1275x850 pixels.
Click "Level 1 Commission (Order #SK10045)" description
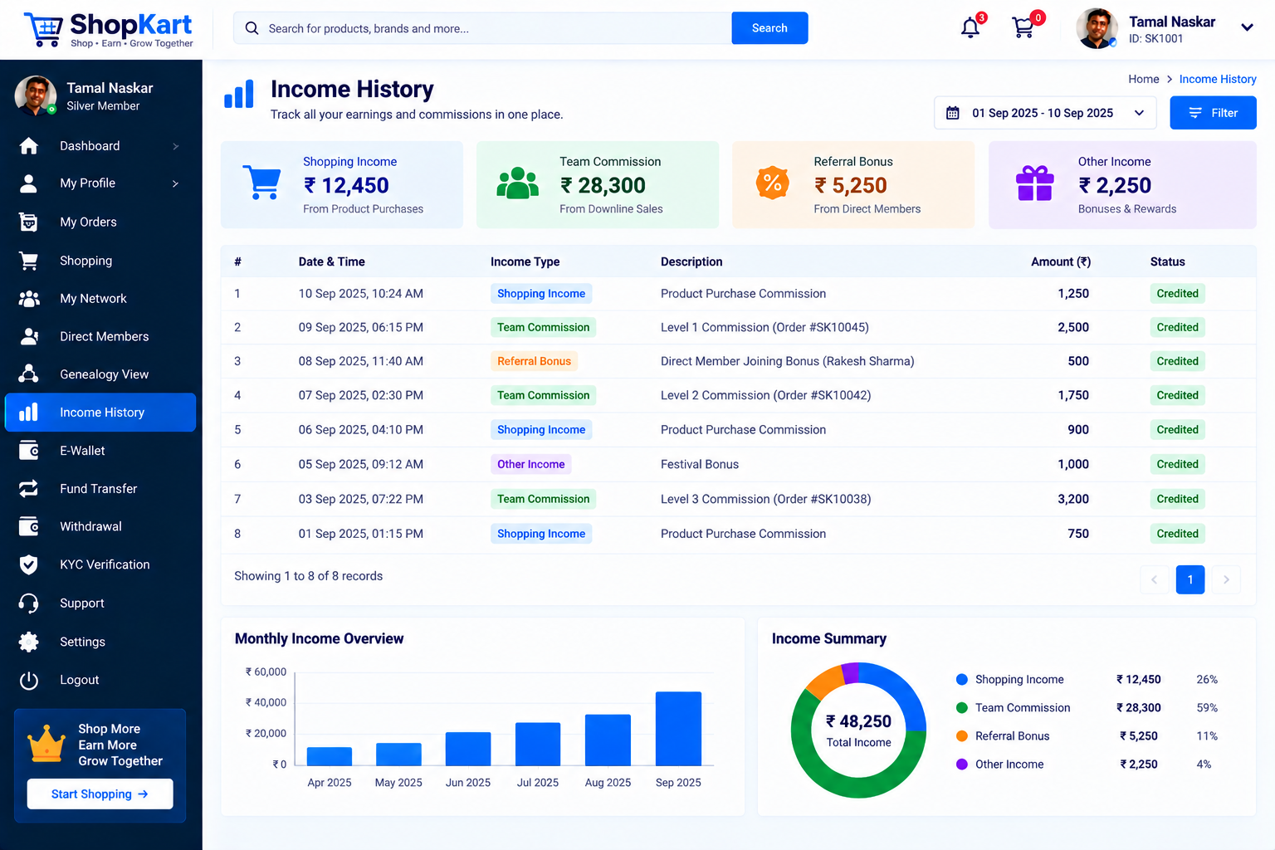[x=765, y=327]
